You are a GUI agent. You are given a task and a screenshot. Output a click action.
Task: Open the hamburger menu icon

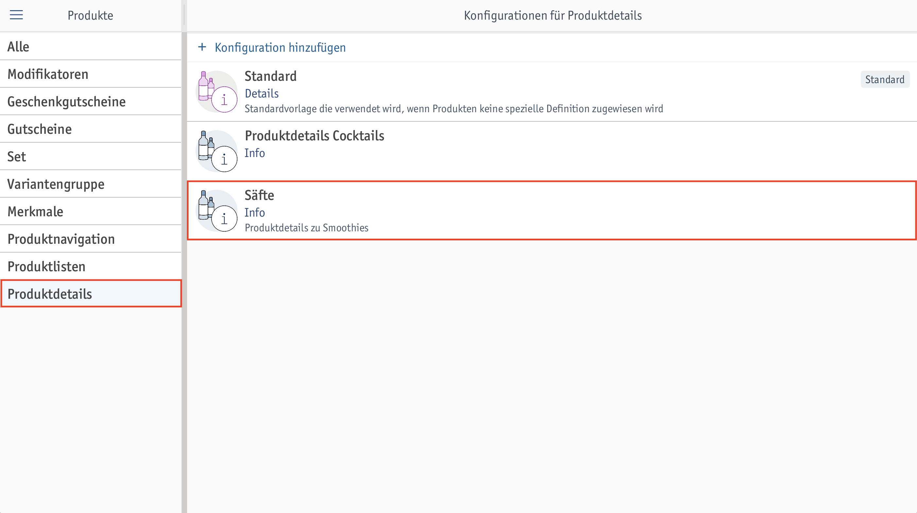coord(16,15)
